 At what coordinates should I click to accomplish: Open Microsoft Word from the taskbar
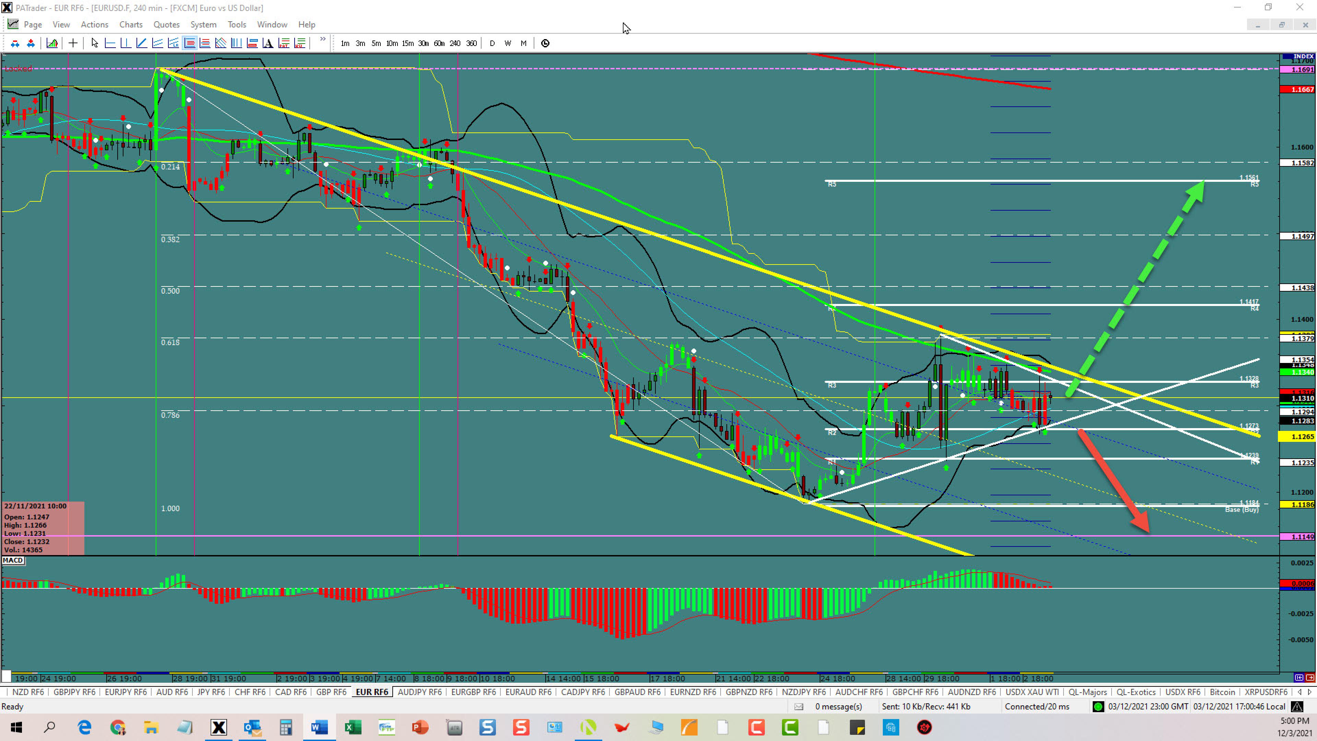click(x=319, y=727)
